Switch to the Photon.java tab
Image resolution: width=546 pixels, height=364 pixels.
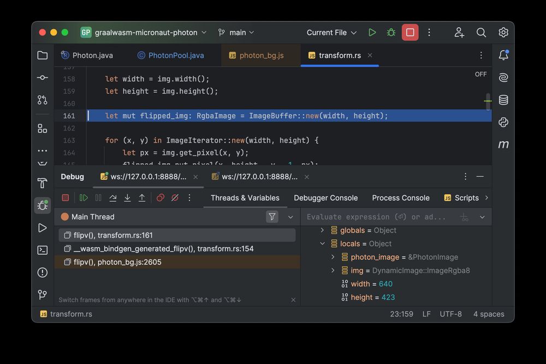(87, 55)
